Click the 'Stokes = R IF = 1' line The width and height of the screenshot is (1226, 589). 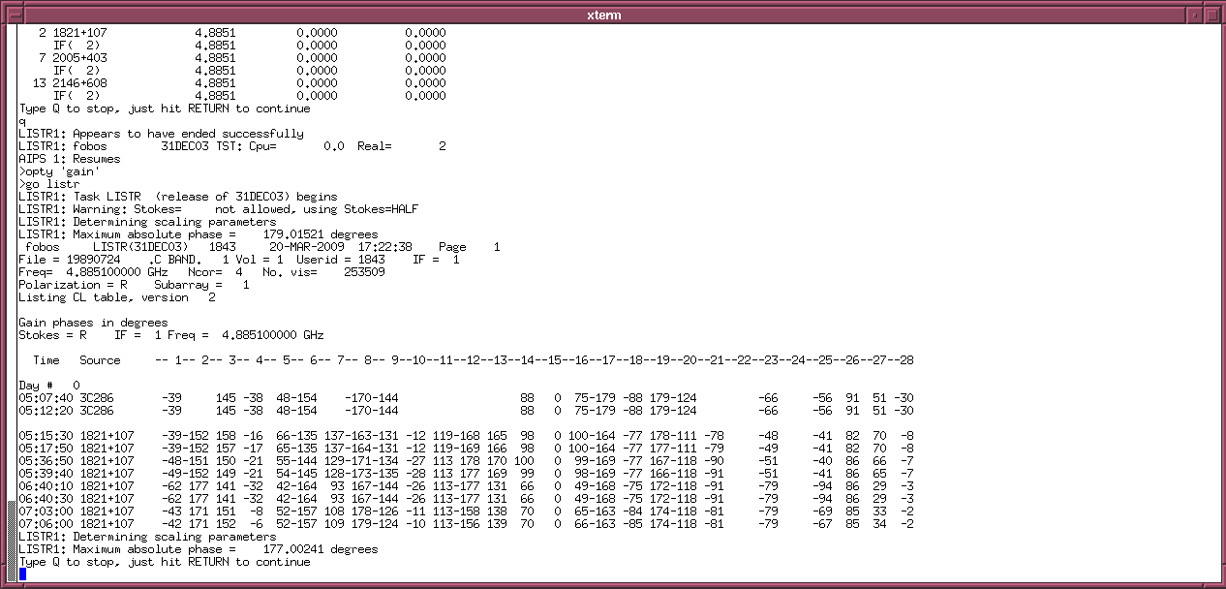coord(171,335)
